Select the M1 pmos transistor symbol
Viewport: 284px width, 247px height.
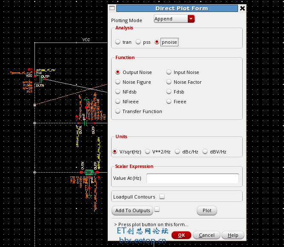click(x=39, y=79)
